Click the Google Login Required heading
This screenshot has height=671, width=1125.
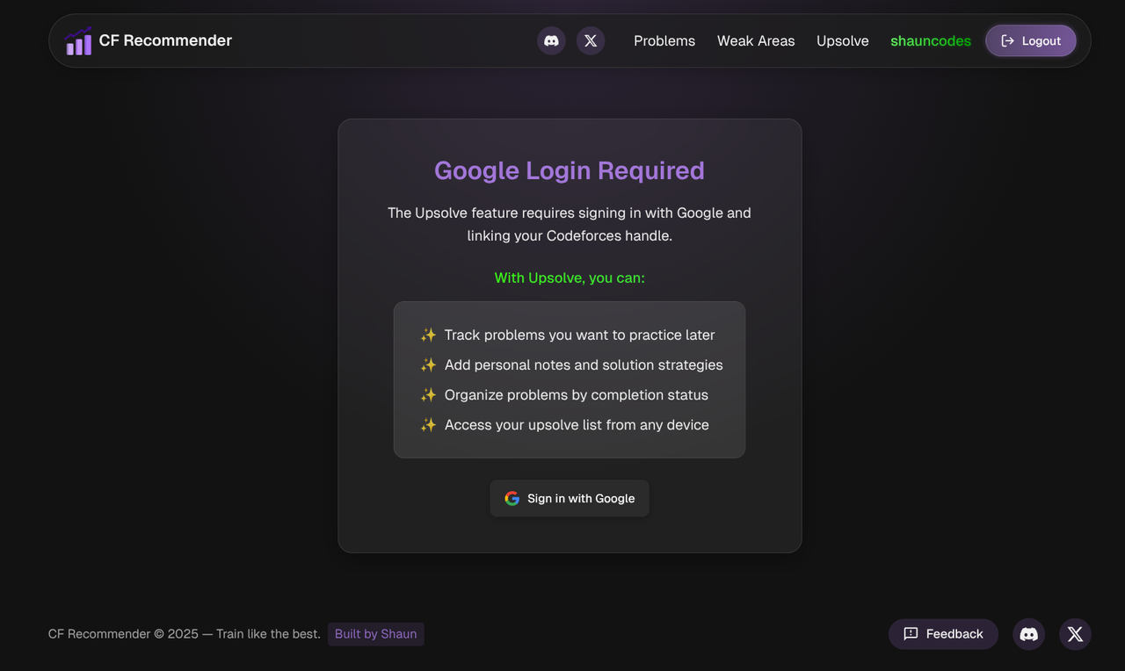(x=569, y=170)
